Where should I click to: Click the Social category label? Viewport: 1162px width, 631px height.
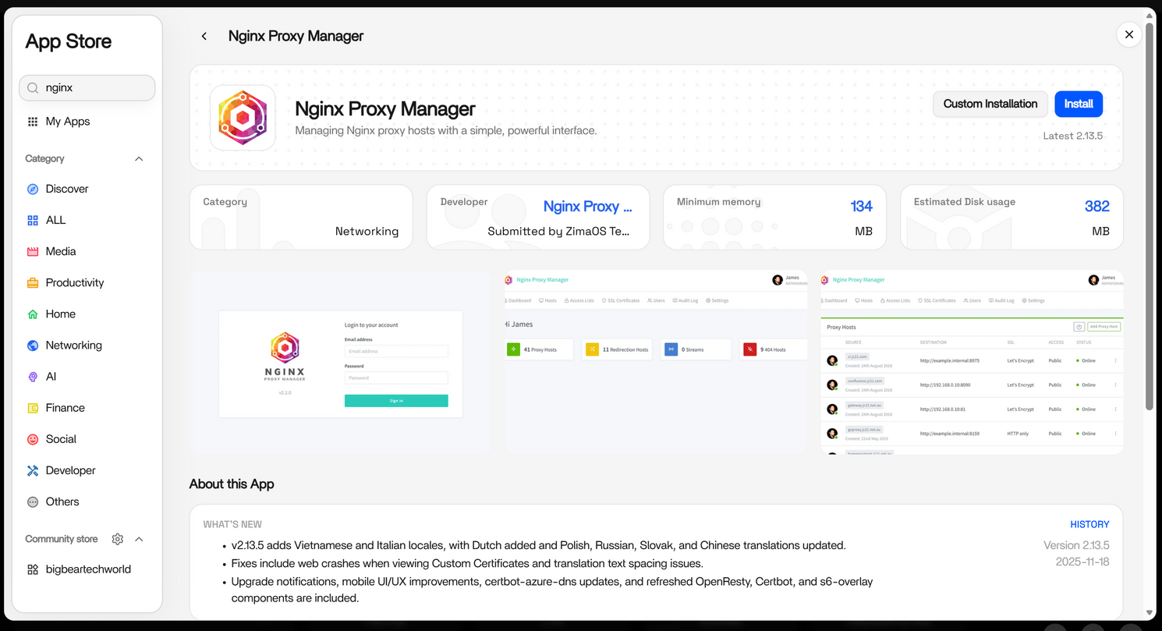pos(61,439)
